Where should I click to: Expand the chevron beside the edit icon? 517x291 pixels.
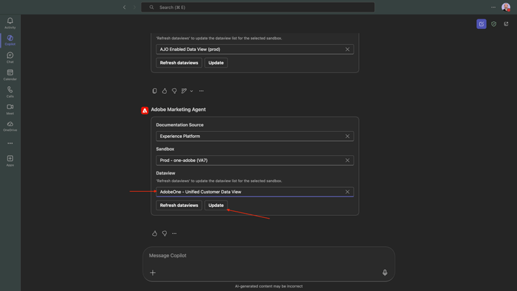click(192, 91)
